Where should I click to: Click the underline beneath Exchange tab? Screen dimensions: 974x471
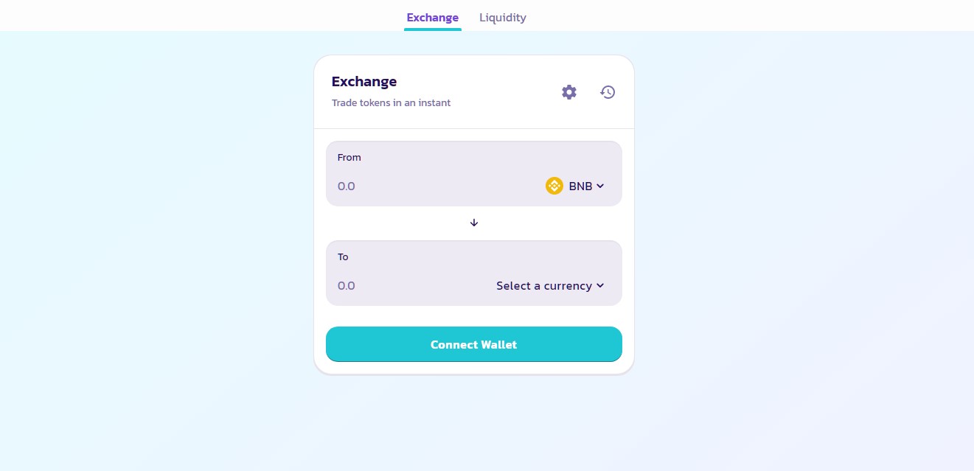433,29
